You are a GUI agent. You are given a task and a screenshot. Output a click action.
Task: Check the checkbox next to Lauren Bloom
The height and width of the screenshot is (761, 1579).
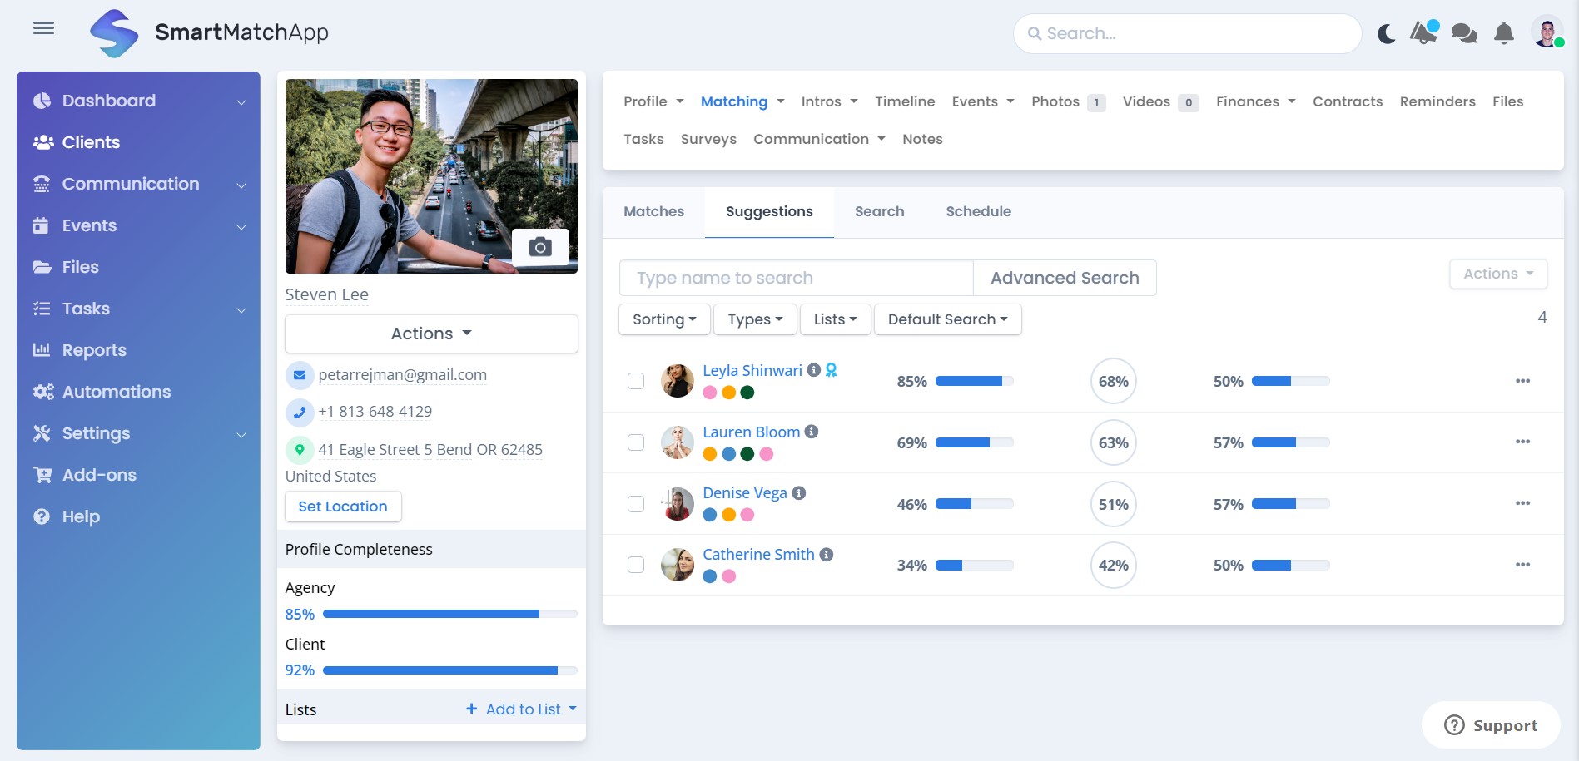[x=637, y=442]
